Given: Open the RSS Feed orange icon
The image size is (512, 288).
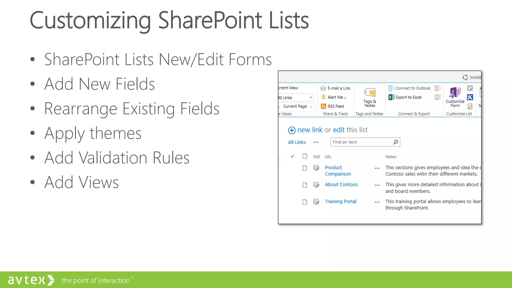Looking at the screenshot, I should pos(323,106).
